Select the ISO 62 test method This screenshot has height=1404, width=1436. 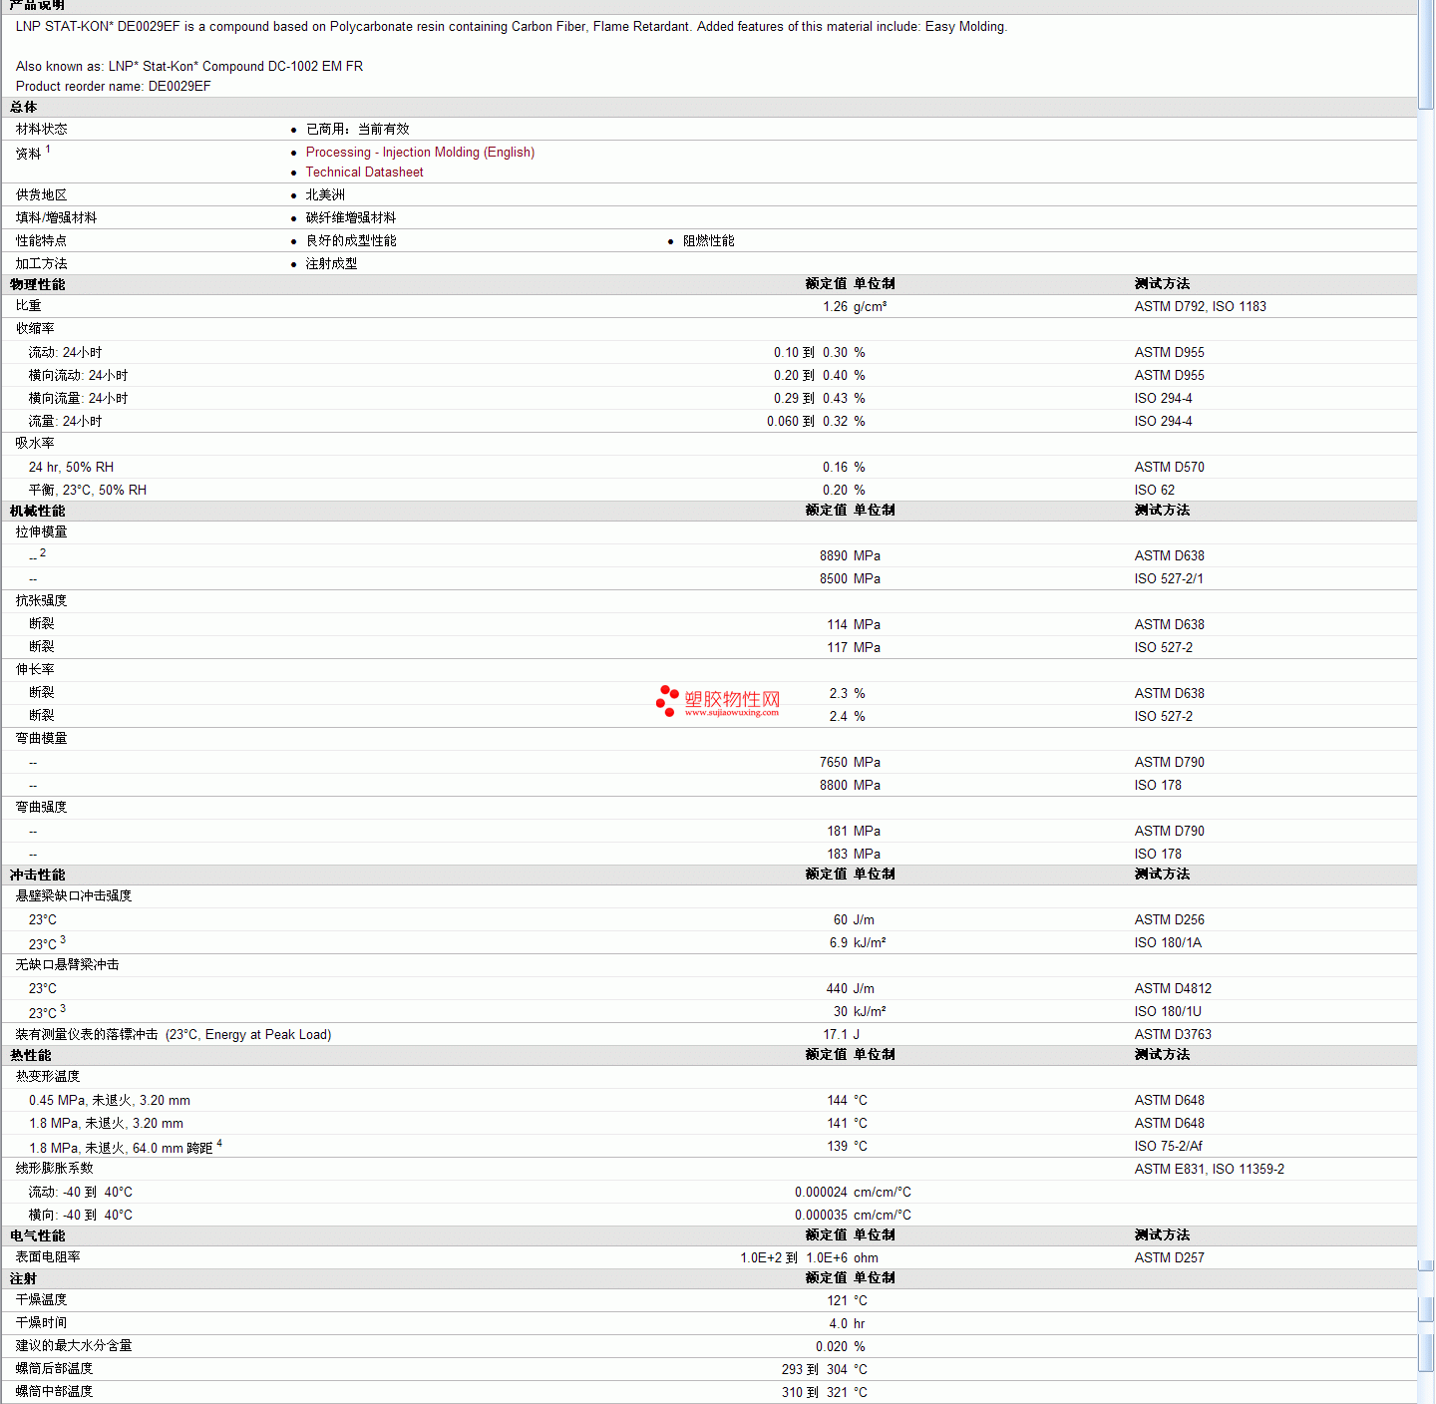(x=1155, y=491)
